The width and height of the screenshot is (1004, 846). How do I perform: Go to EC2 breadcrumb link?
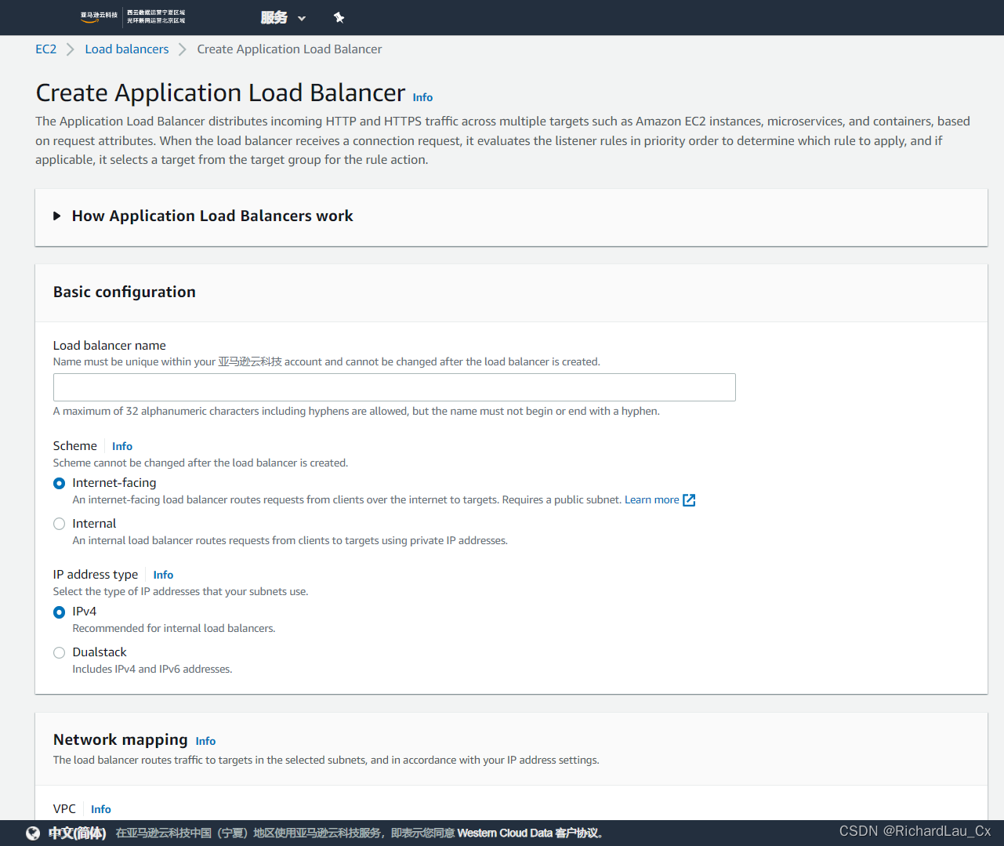tap(46, 49)
